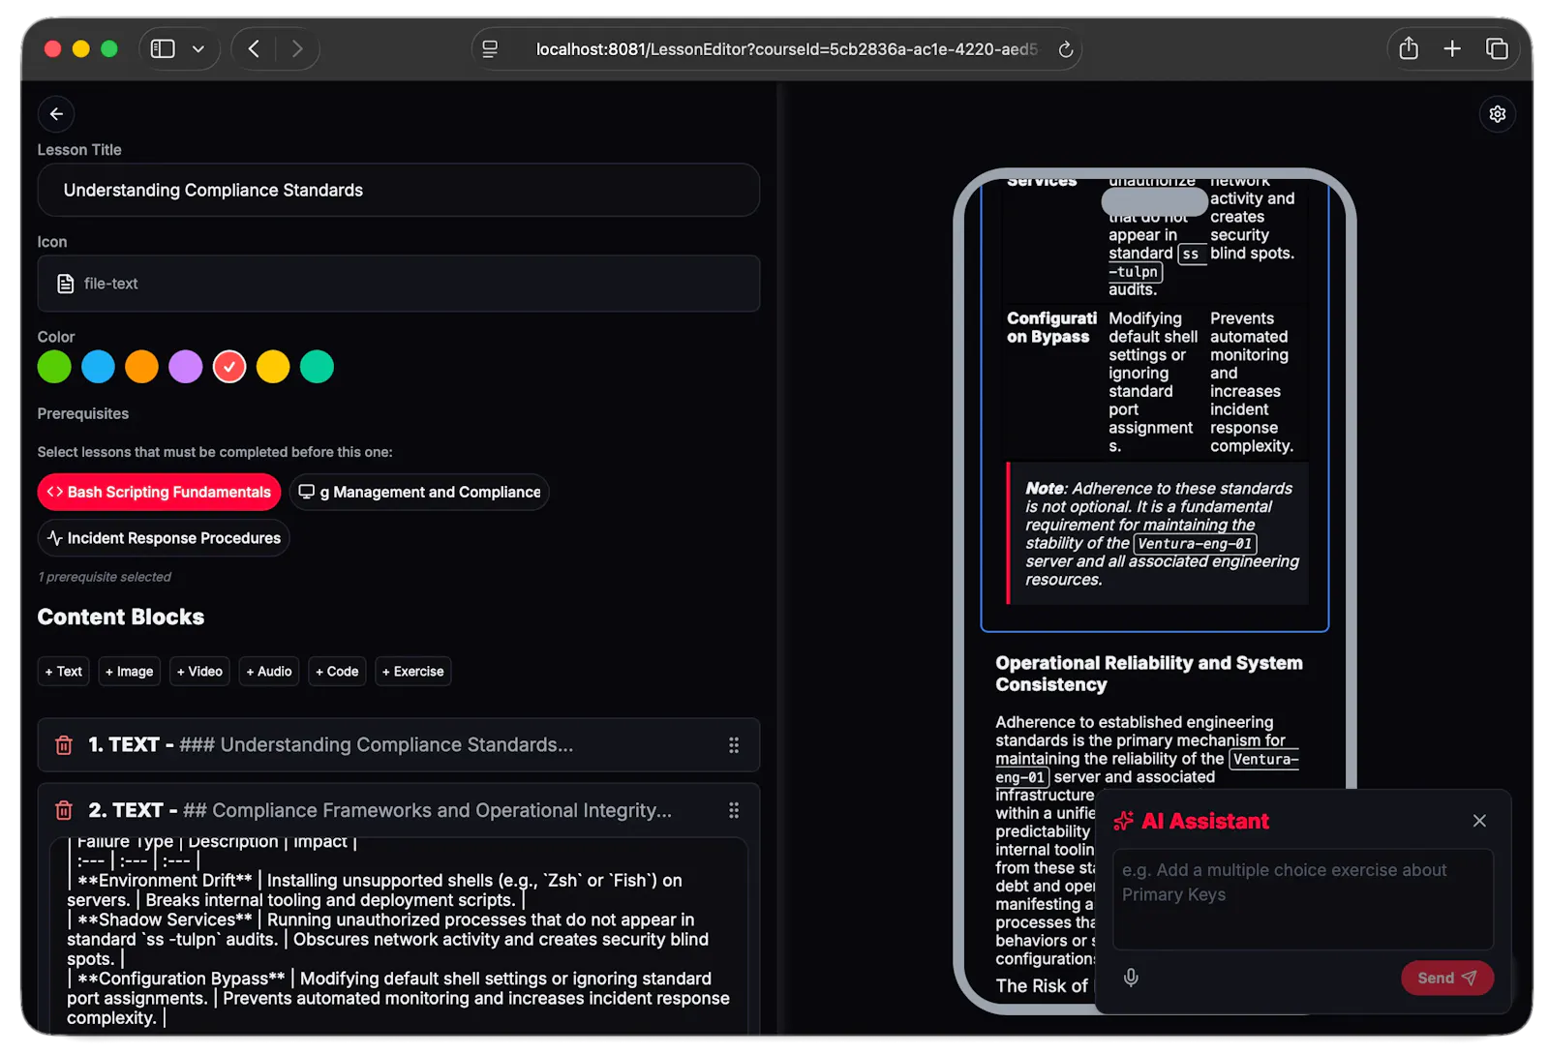The image size is (1549, 1055).
Task: Select the yellow color swatch
Action: pyautogui.click(x=273, y=367)
